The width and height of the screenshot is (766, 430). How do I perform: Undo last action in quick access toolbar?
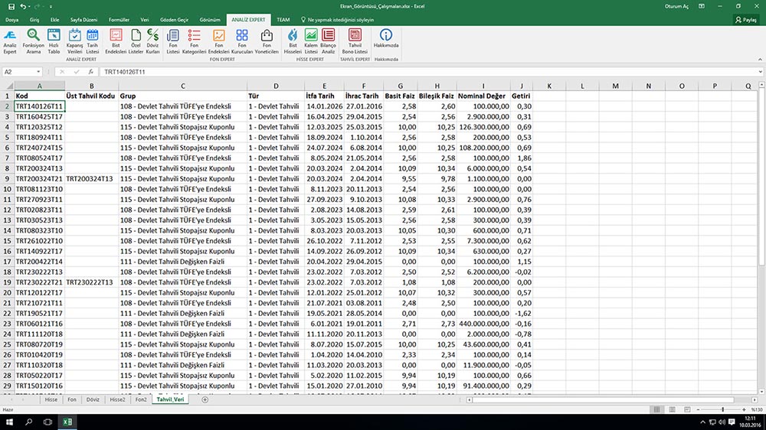point(22,6)
